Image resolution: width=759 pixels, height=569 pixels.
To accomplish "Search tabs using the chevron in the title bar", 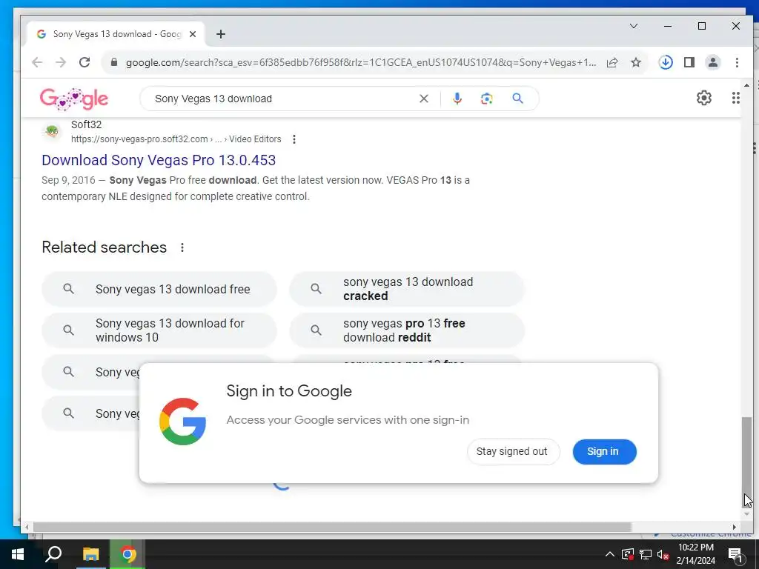I will tap(633, 26).
